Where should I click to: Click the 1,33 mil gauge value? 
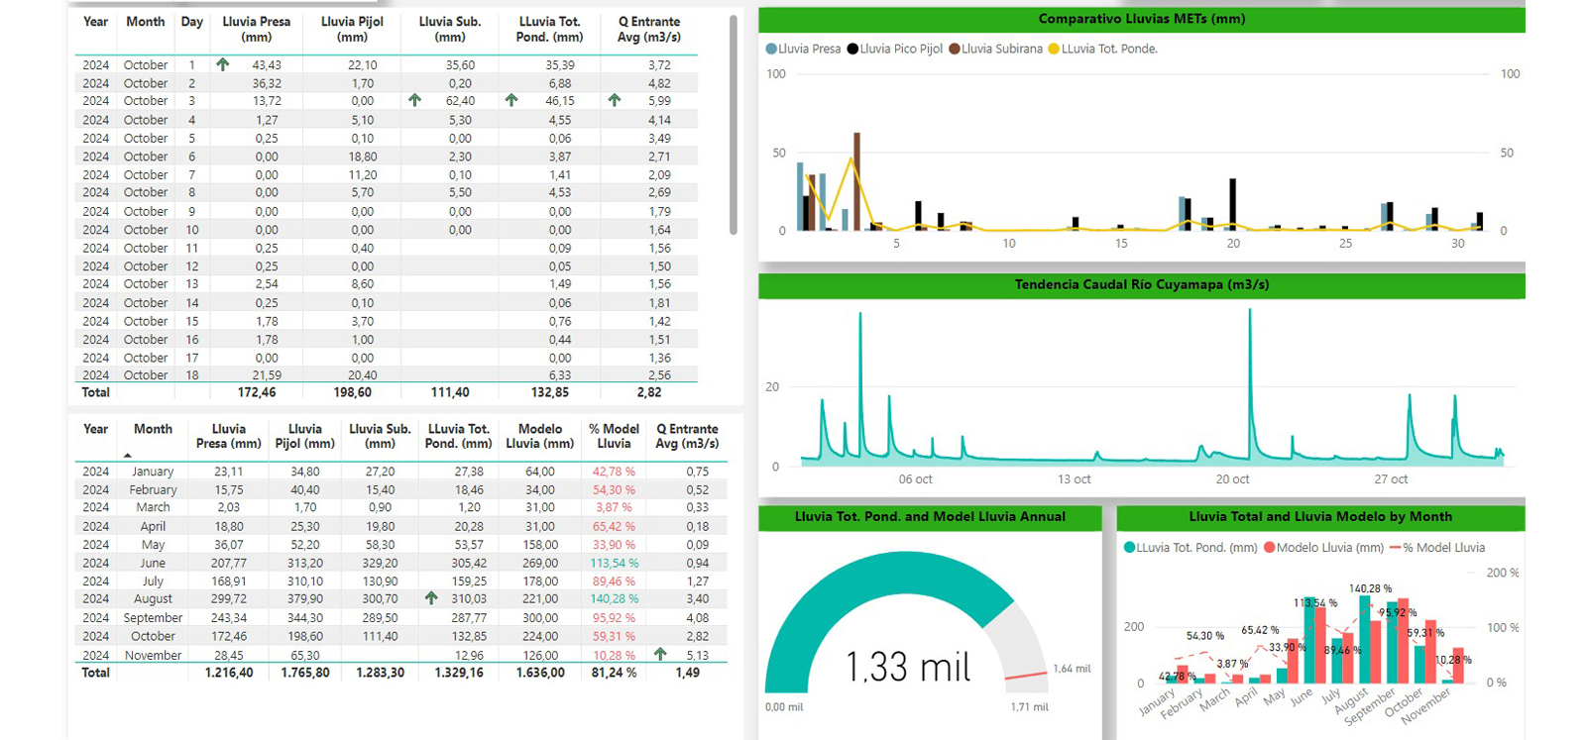click(x=907, y=667)
